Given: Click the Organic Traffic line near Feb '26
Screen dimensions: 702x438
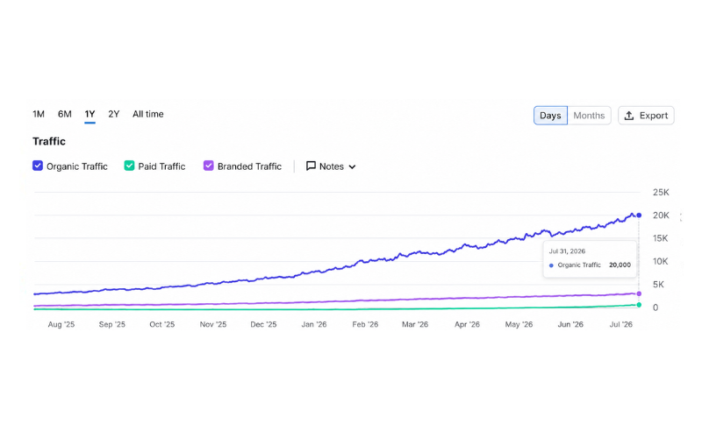Looking at the screenshot, I should (x=365, y=261).
